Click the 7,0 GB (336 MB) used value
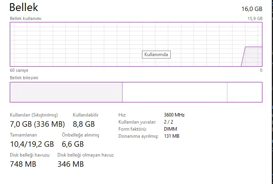The height and width of the screenshot is (184, 273). (37, 124)
